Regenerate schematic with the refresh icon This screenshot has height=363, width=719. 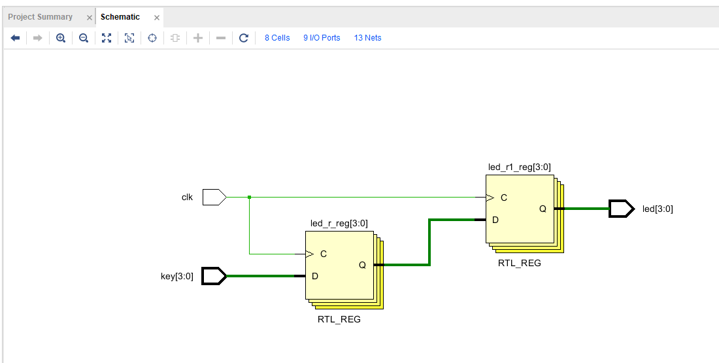(244, 38)
